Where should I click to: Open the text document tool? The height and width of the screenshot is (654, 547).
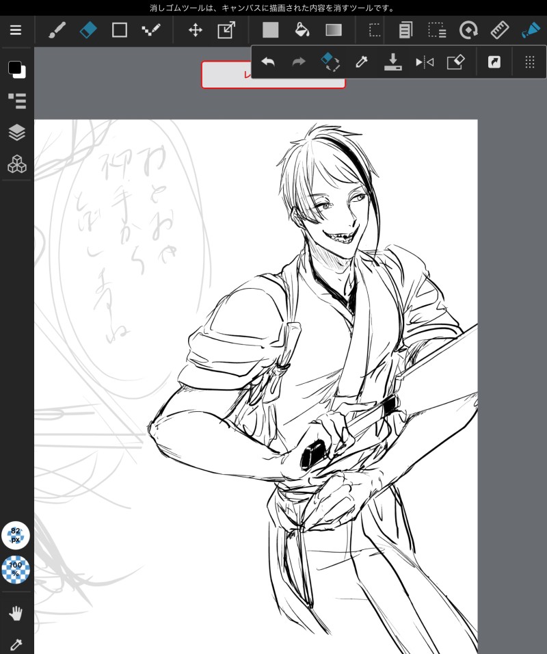click(x=405, y=30)
